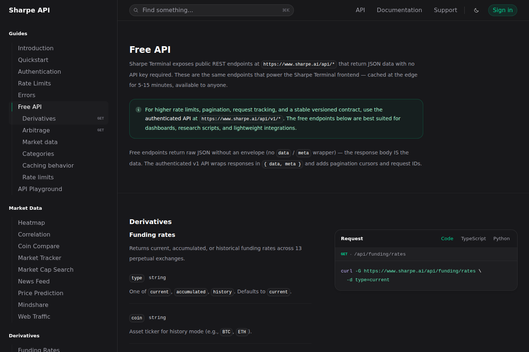Click the https://www.sharpe.ai/api/v1/* code snippet
Screen dimensions: 529x352
coord(241,119)
